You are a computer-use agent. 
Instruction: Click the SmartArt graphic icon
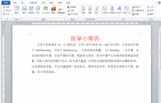point(46,10)
